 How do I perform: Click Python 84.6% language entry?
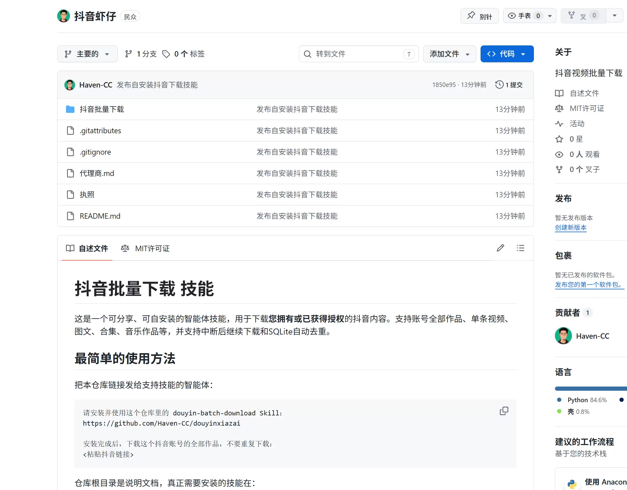click(x=582, y=400)
